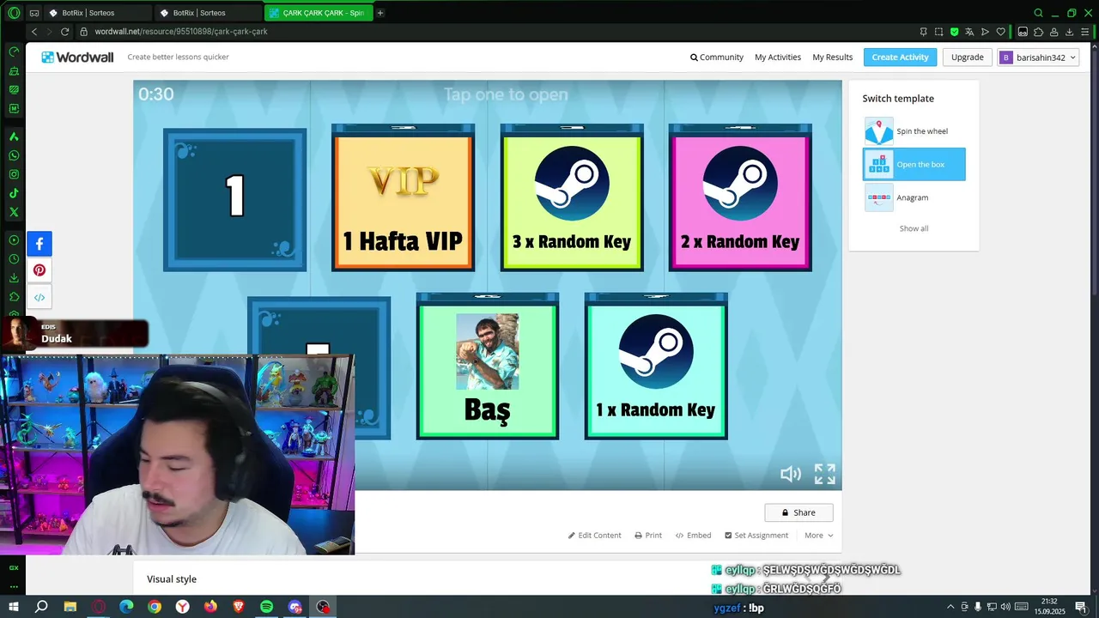Click Show all templates

[x=914, y=228]
